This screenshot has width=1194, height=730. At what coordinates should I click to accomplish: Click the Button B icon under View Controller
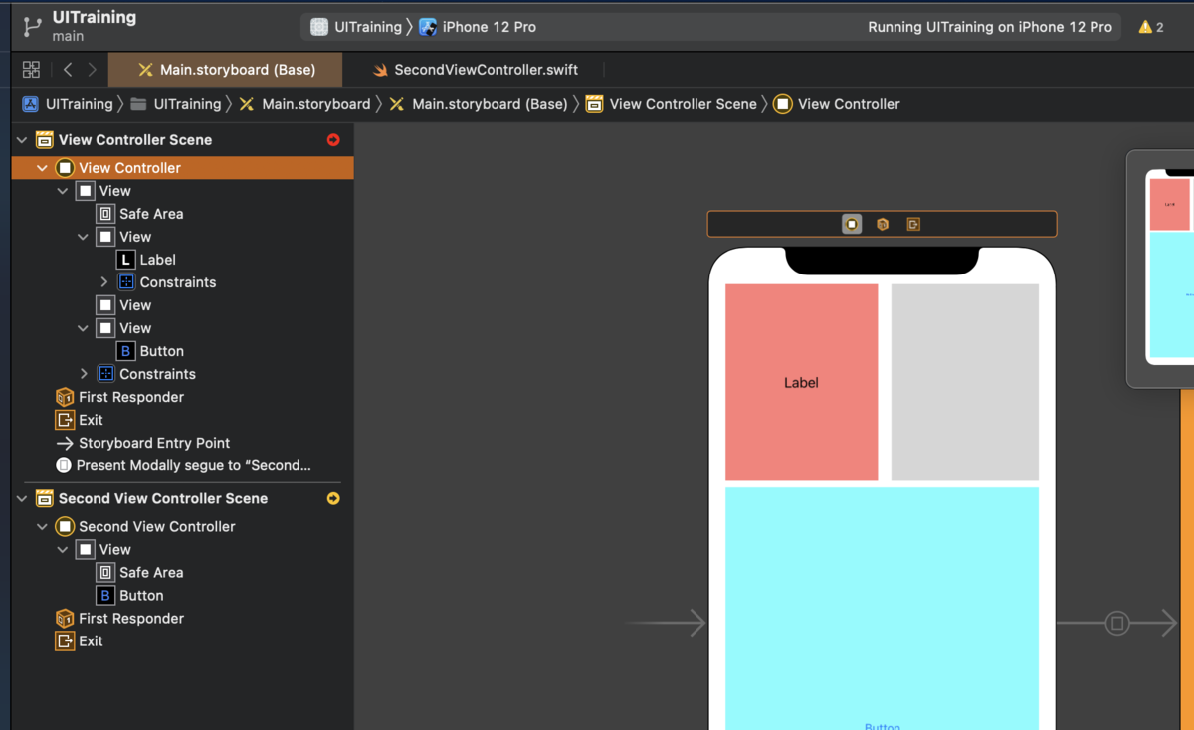click(x=125, y=351)
